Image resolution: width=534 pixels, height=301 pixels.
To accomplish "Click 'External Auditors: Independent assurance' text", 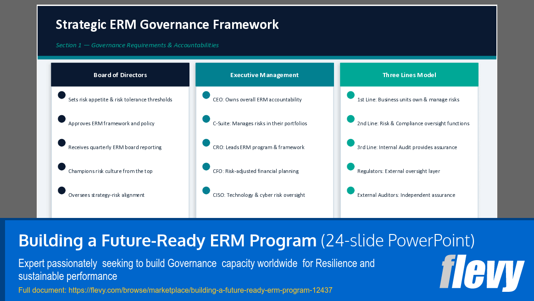I will (x=406, y=195).
